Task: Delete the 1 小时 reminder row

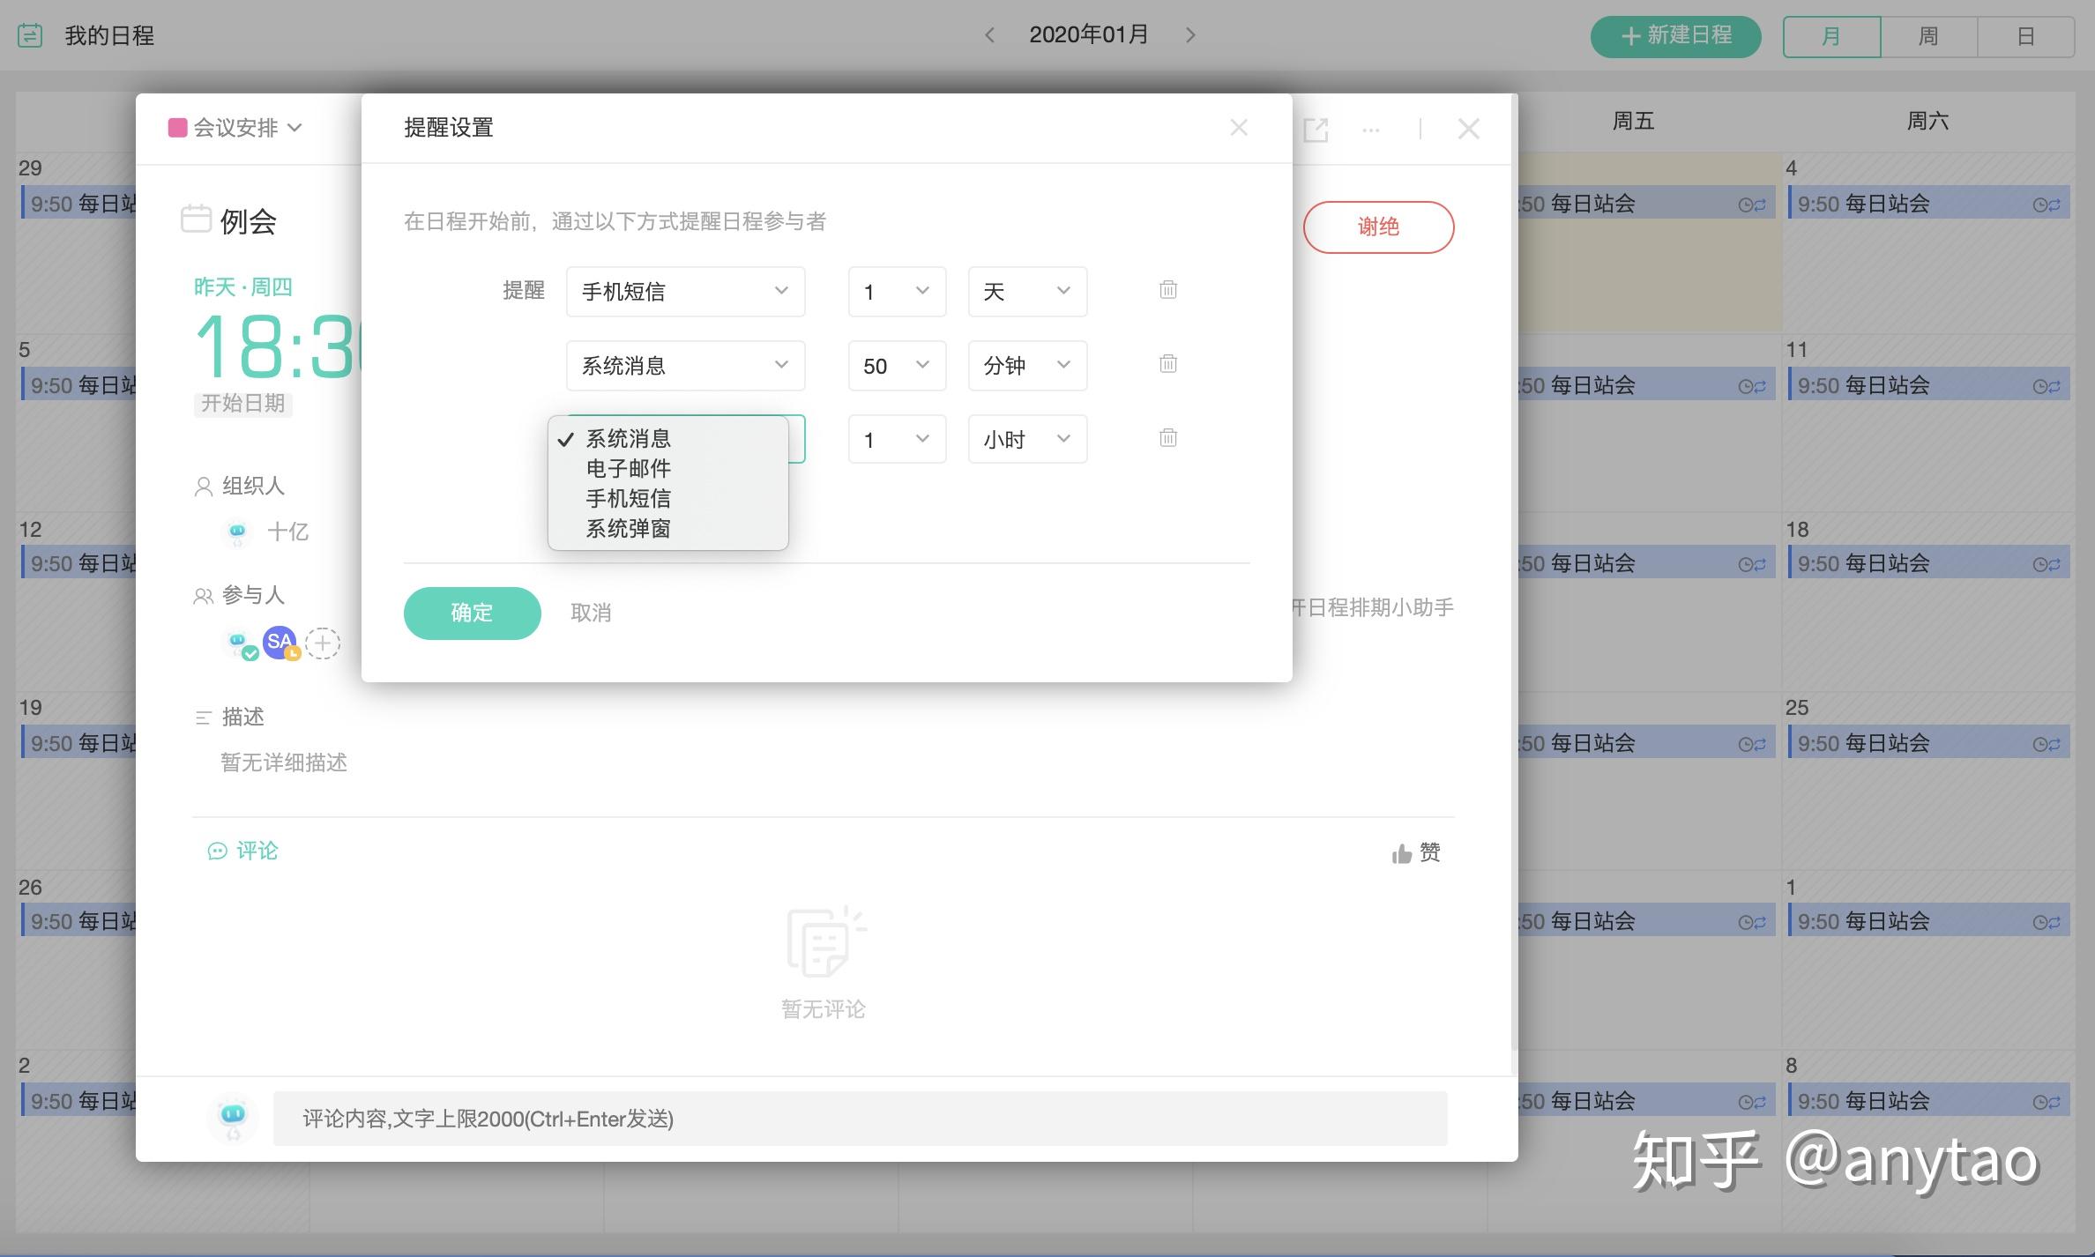Action: point(1168,438)
